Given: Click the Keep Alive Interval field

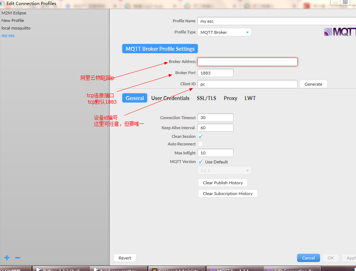Looking at the screenshot, I should point(216,128).
